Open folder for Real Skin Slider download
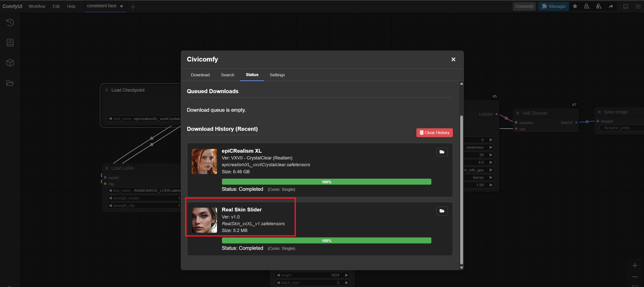Image resolution: width=644 pixels, height=287 pixels. [x=442, y=211]
